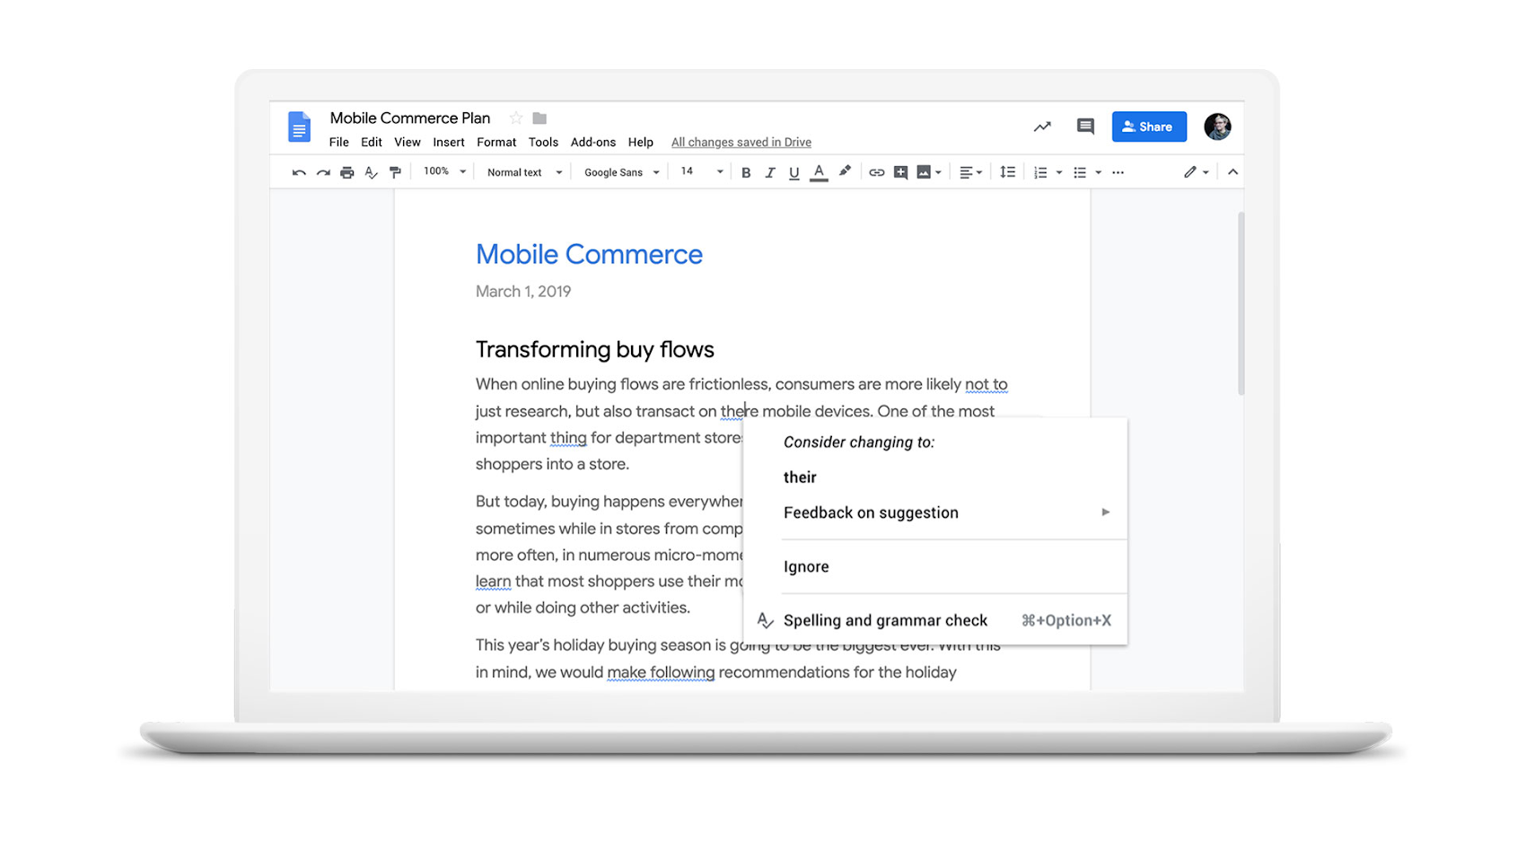
Task: Toggle italic formatting
Action: pyautogui.click(x=769, y=172)
